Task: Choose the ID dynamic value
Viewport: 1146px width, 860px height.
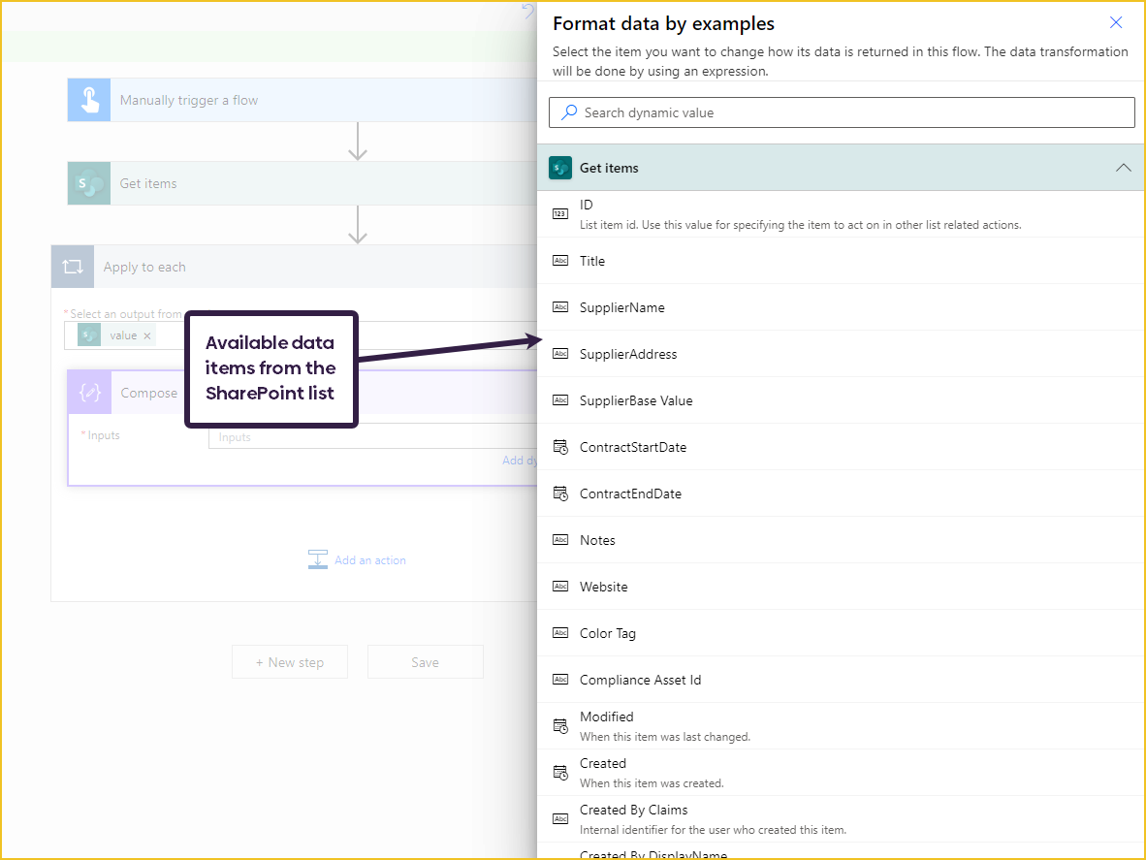Action: tap(841, 214)
